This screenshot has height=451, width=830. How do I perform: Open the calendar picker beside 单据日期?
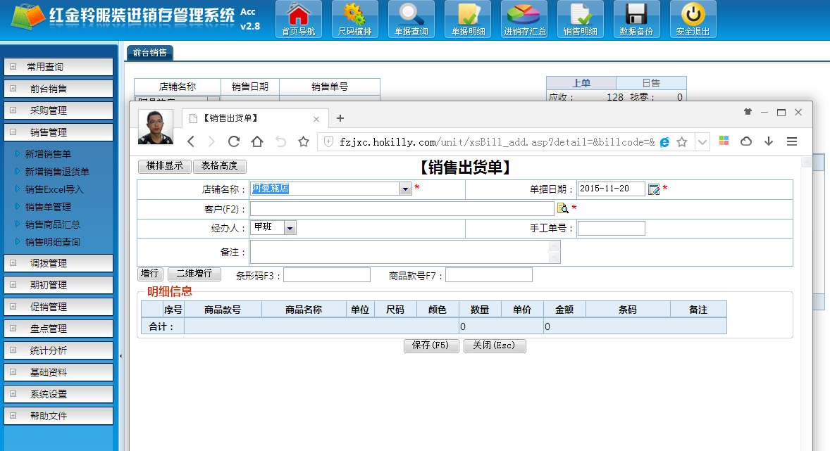(654, 189)
